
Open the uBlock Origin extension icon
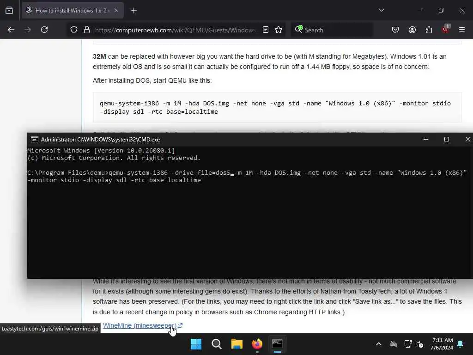(x=446, y=29)
